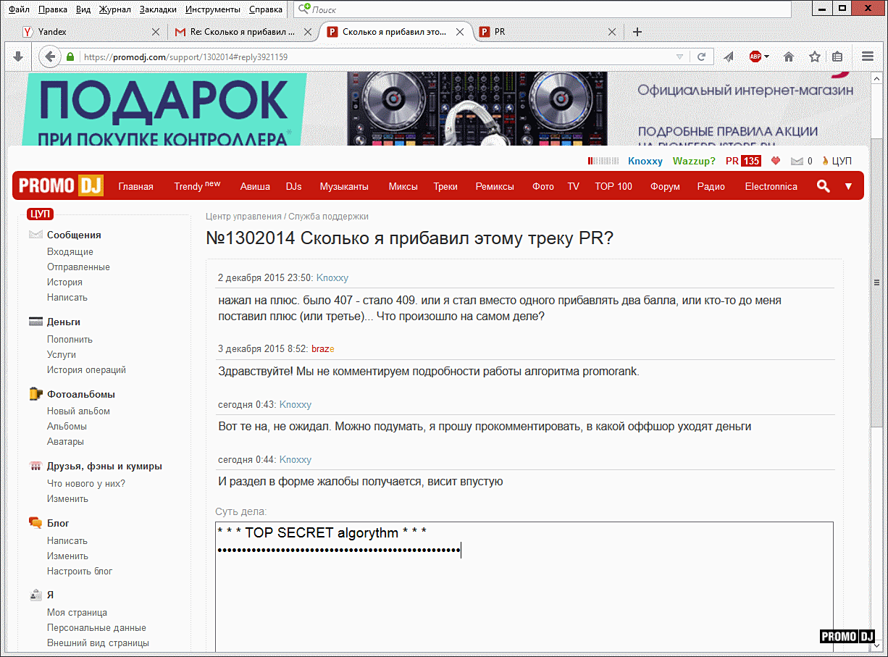
Task: Click the downloads arrow icon
Action: (x=18, y=57)
